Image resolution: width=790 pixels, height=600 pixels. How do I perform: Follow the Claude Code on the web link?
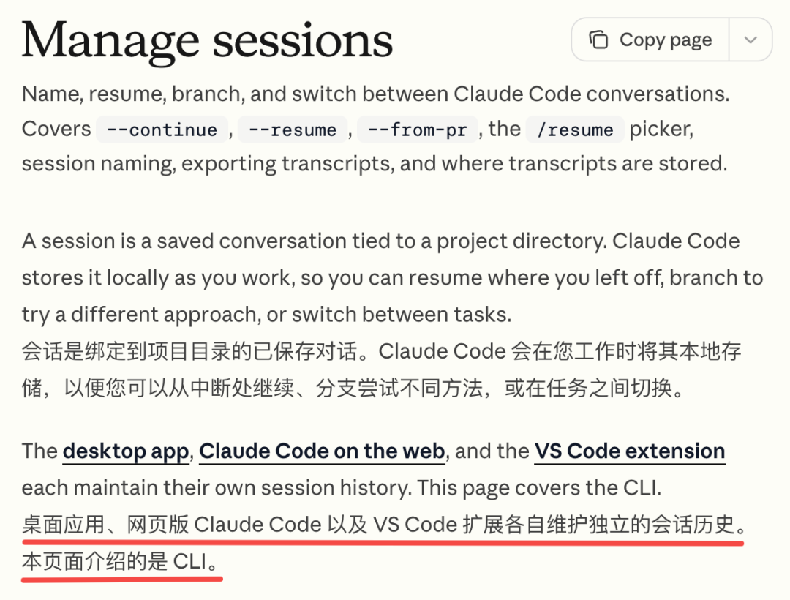coord(322,451)
